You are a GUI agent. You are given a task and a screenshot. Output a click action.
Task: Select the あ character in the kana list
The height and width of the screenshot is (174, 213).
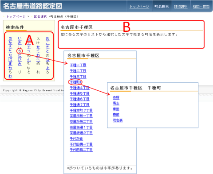[10, 39]
